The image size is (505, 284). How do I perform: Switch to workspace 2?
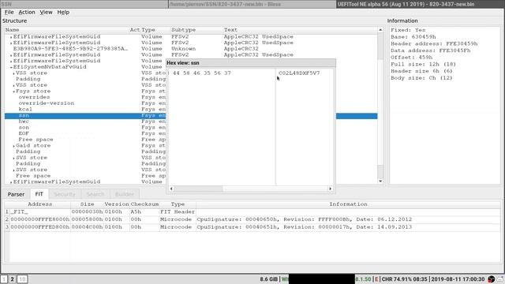12,278
